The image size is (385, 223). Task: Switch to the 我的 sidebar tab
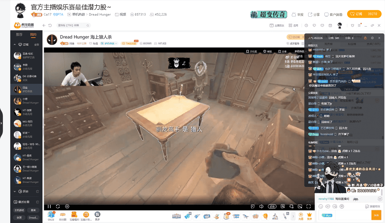33,35
